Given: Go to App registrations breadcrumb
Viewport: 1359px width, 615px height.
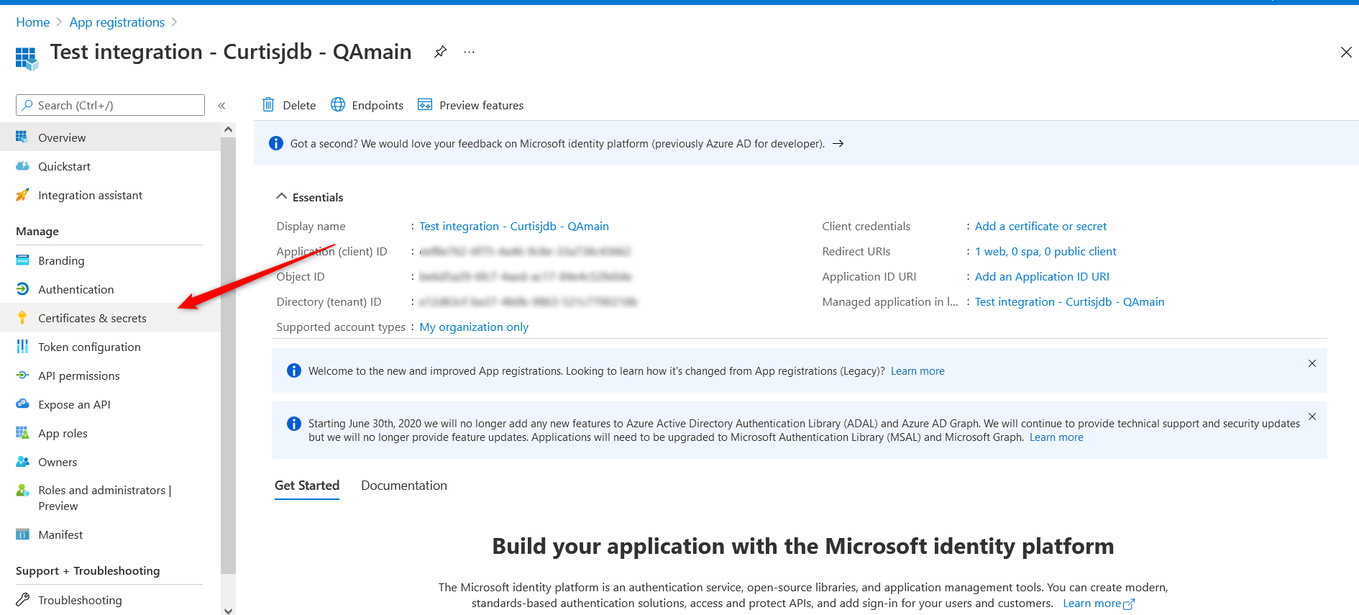Looking at the screenshot, I should (117, 22).
